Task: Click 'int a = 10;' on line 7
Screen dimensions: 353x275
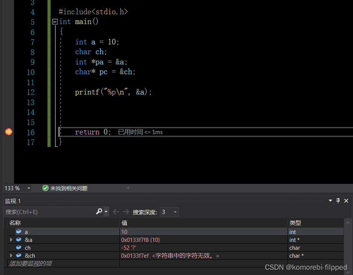Action: (97, 42)
